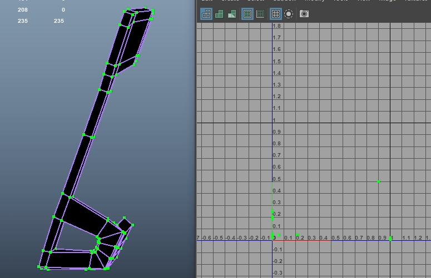Select the top-right corner vertex of the model

click(x=153, y=10)
